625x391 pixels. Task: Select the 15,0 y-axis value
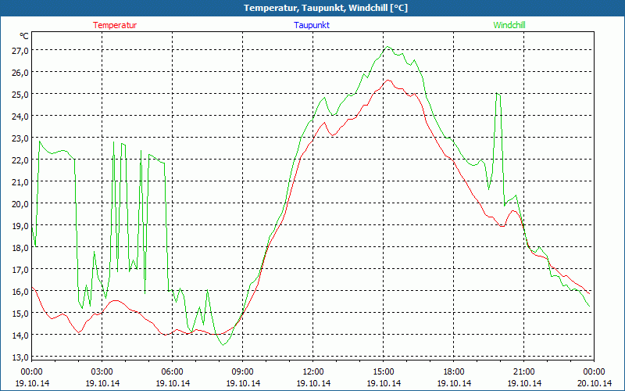coord(20,314)
